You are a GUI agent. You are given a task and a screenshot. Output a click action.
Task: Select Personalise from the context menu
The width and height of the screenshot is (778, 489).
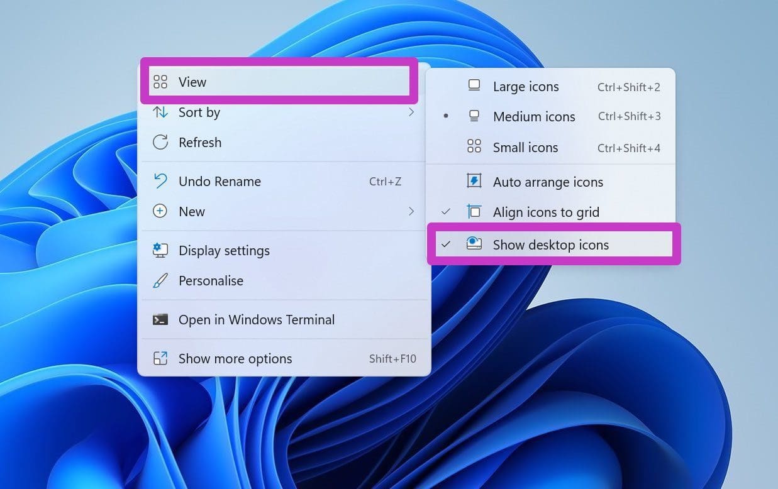[284, 280]
